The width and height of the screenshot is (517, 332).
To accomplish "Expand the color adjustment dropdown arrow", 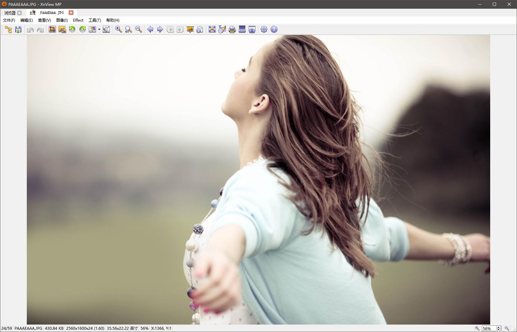I will click(99, 29).
